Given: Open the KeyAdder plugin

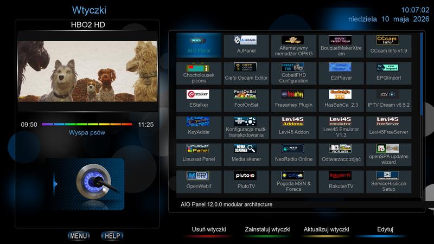Looking at the screenshot, I should pyautogui.click(x=199, y=127).
